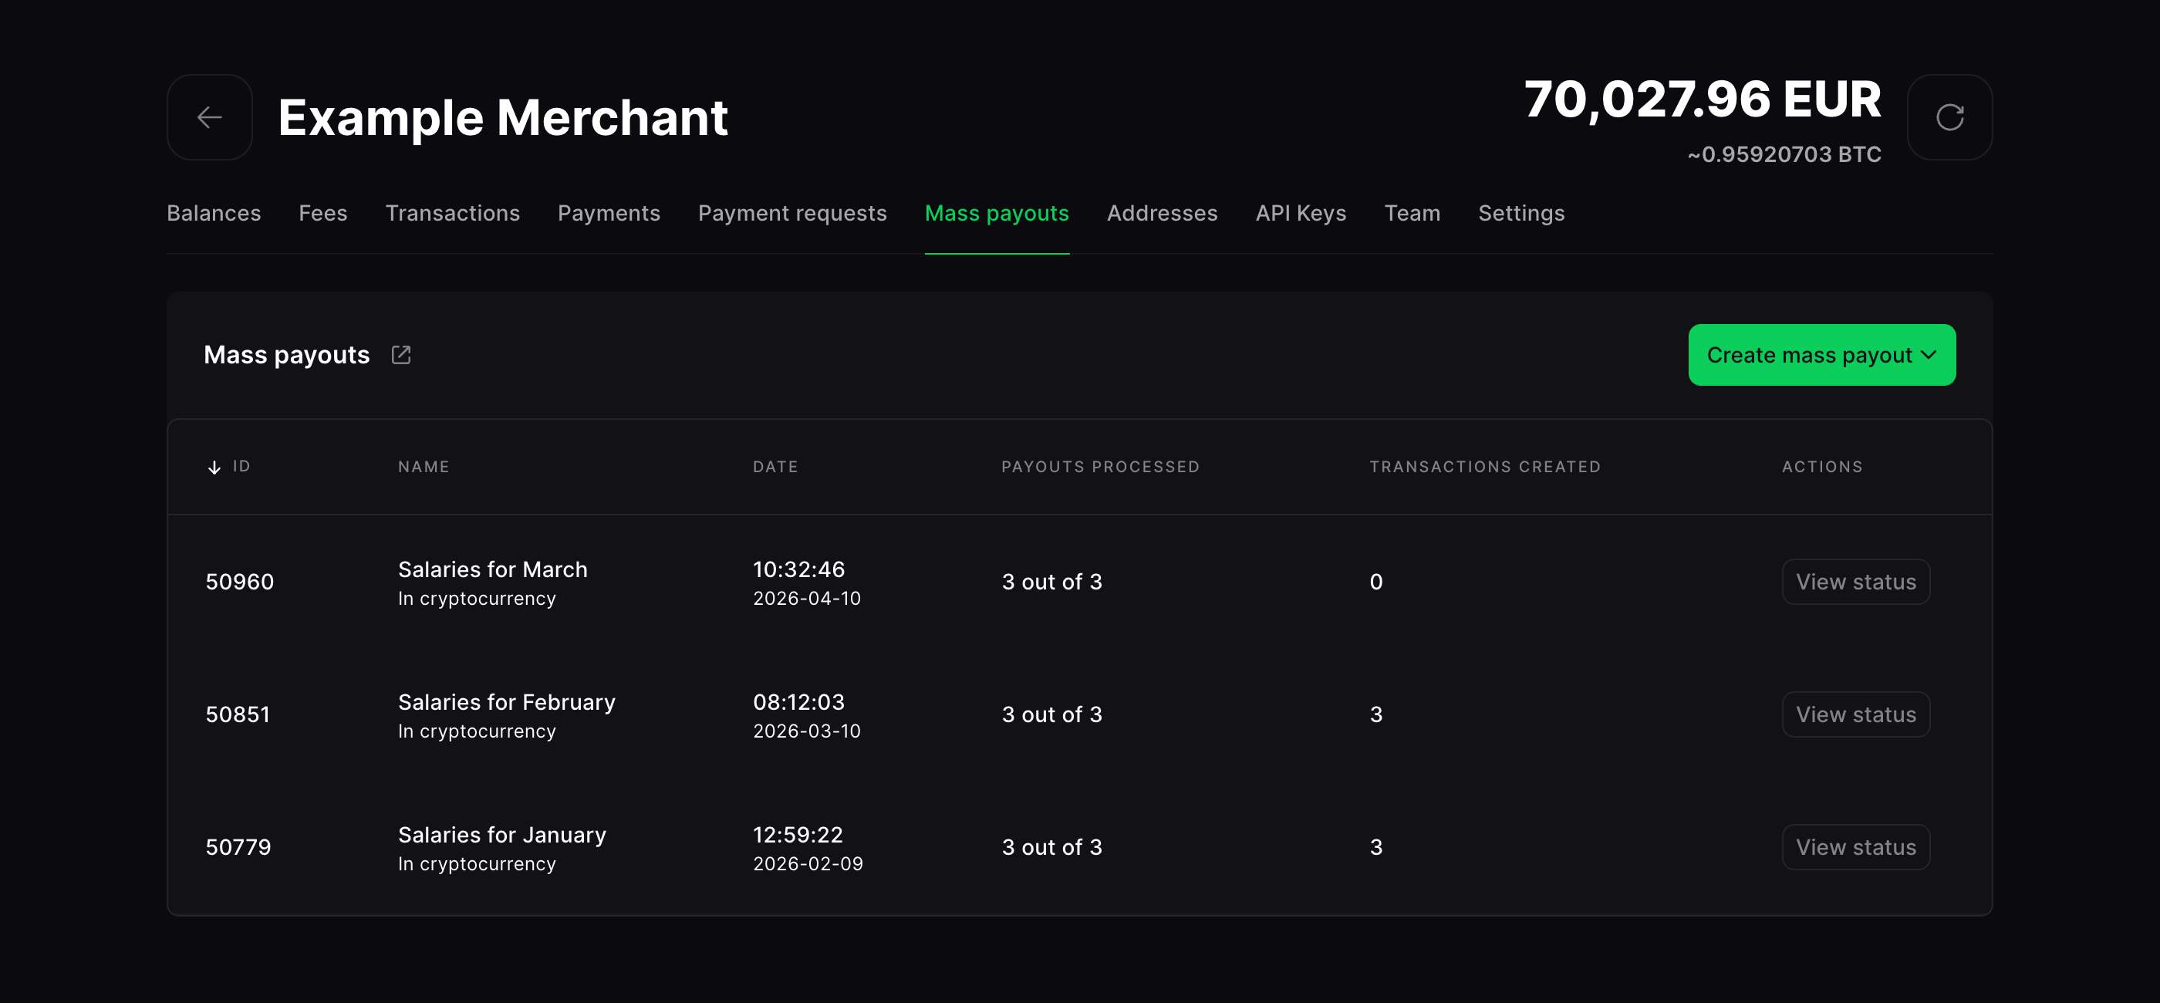Open the Fees tab
This screenshot has height=1003, width=2160.
click(x=322, y=213)
